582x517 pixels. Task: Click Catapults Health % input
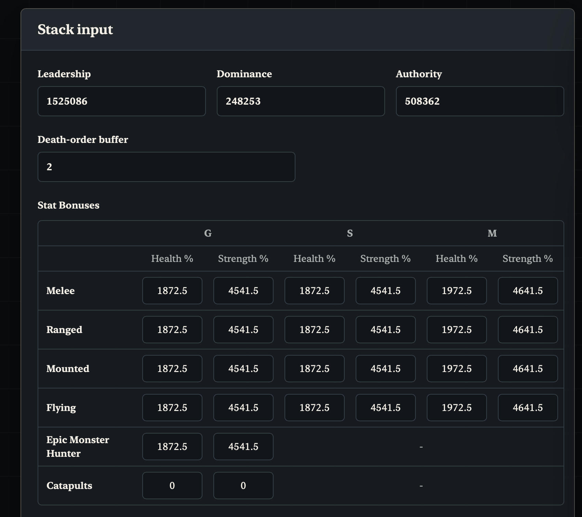click(172, 486)
